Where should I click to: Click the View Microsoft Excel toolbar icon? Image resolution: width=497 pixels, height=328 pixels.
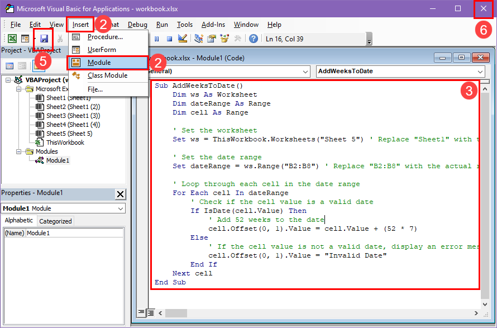coord(12,39)
